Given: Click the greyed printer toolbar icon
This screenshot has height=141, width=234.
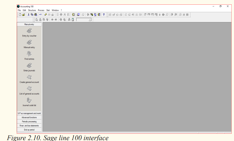Looking at the screenshot, I should (x=65, y=15).
